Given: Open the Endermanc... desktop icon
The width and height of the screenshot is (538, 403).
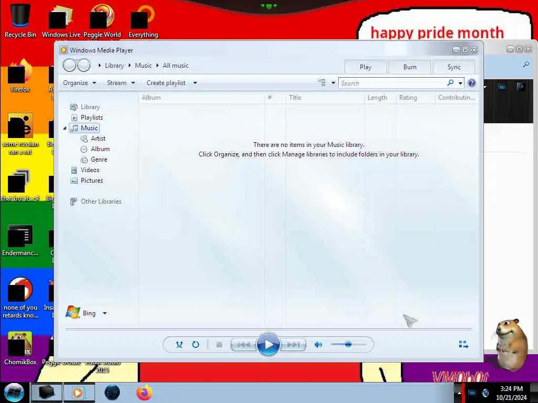Looking at the screenshot, I should 20,240.
